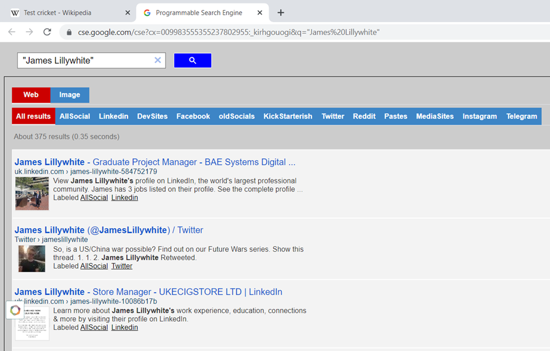Viewport: 550px width, 351px height.
Task: Open a new browser tab with plus
Action: 281,13
